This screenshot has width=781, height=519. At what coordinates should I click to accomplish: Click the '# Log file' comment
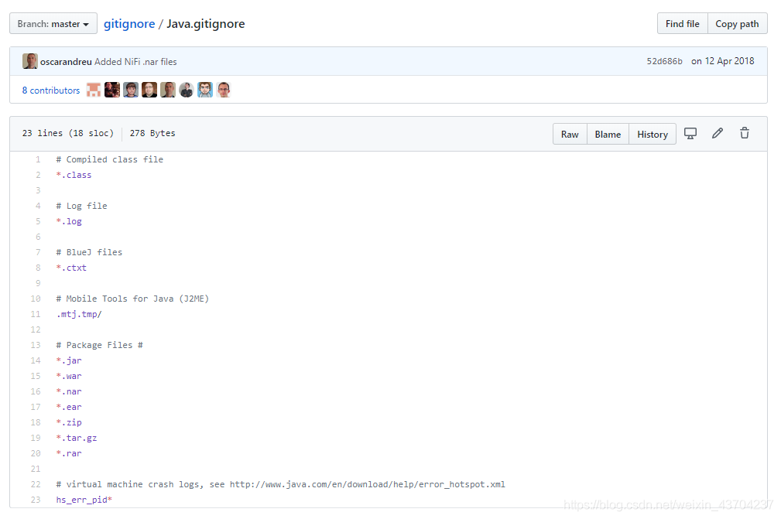[82, 206]
